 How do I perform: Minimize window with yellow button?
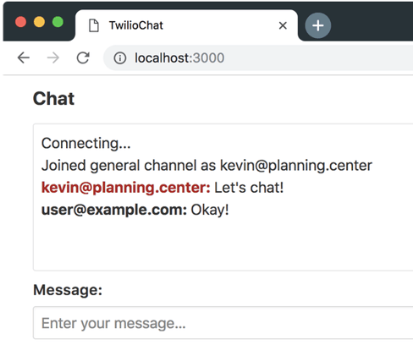click(39, 22)
